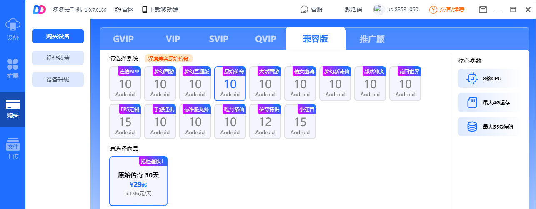Click the 核心参数 heading
Viewport: 536px width, 209px height.
(x=470, y=61)
